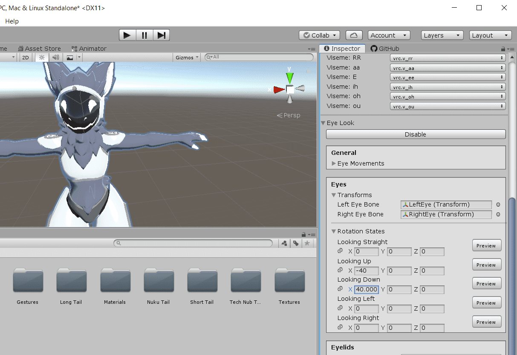
Task: Open the Layers dropdown
Action: (x=442, y=35)
